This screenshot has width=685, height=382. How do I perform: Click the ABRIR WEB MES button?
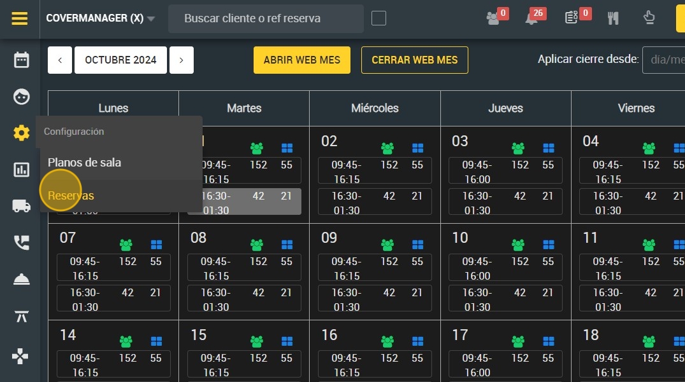click(x=302, y=60)
